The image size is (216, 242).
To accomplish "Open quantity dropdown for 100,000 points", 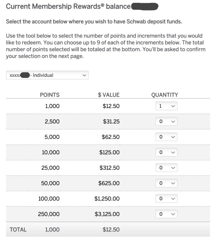I will tap(166, 199).
